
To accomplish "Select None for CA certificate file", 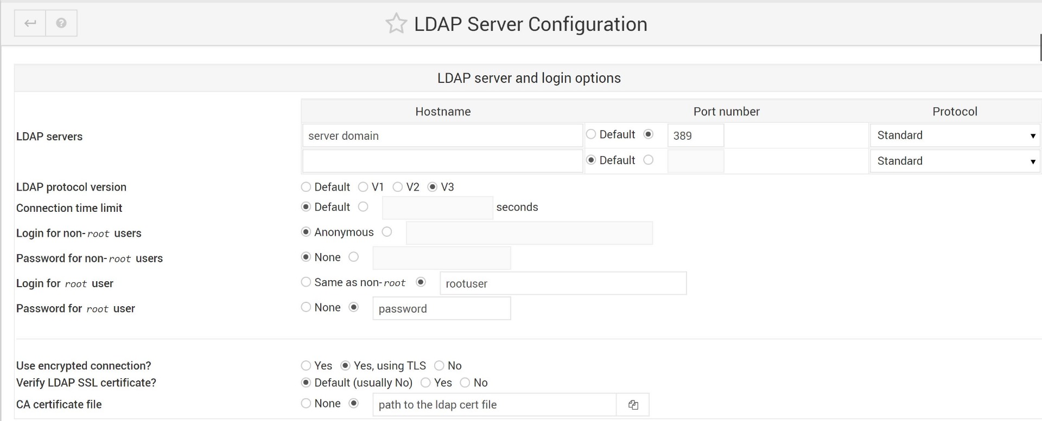I will click(306, 404).
